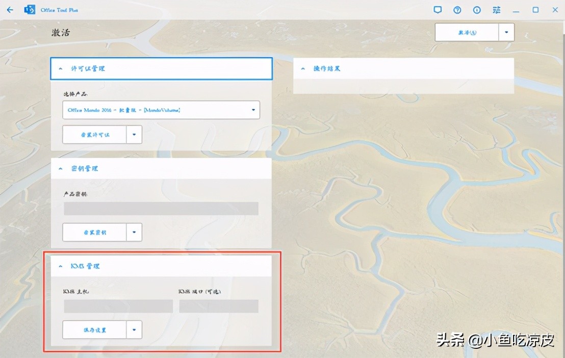Click the top-right activate (S) button
565x358 pixels.
tap(467, 33)
